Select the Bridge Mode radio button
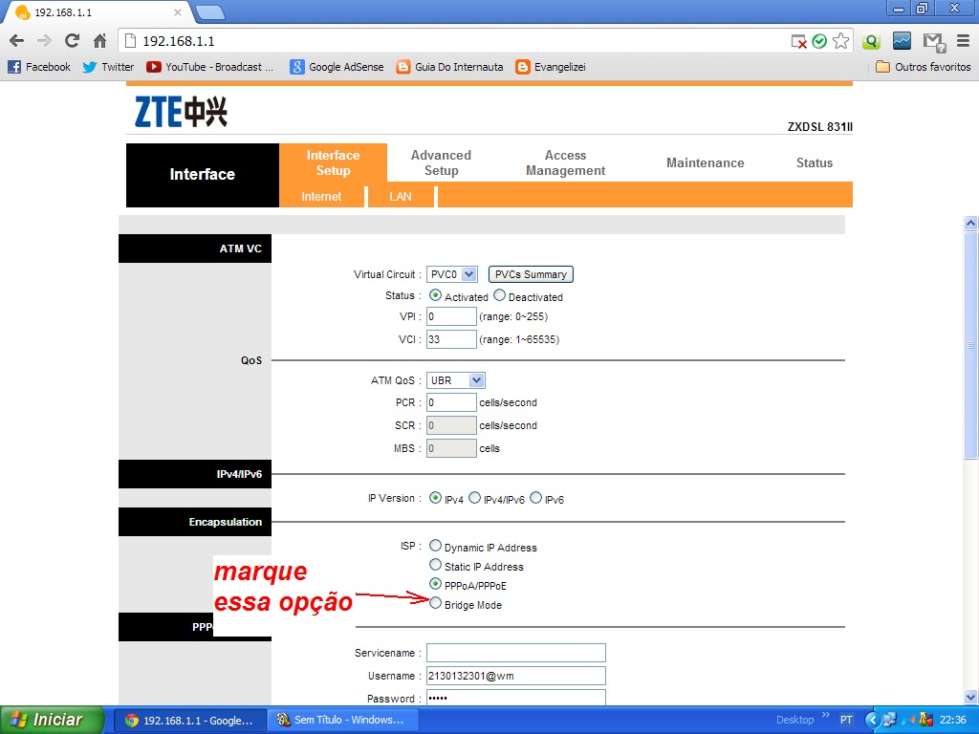Screen dimensions: 979x734 (435, 603)
